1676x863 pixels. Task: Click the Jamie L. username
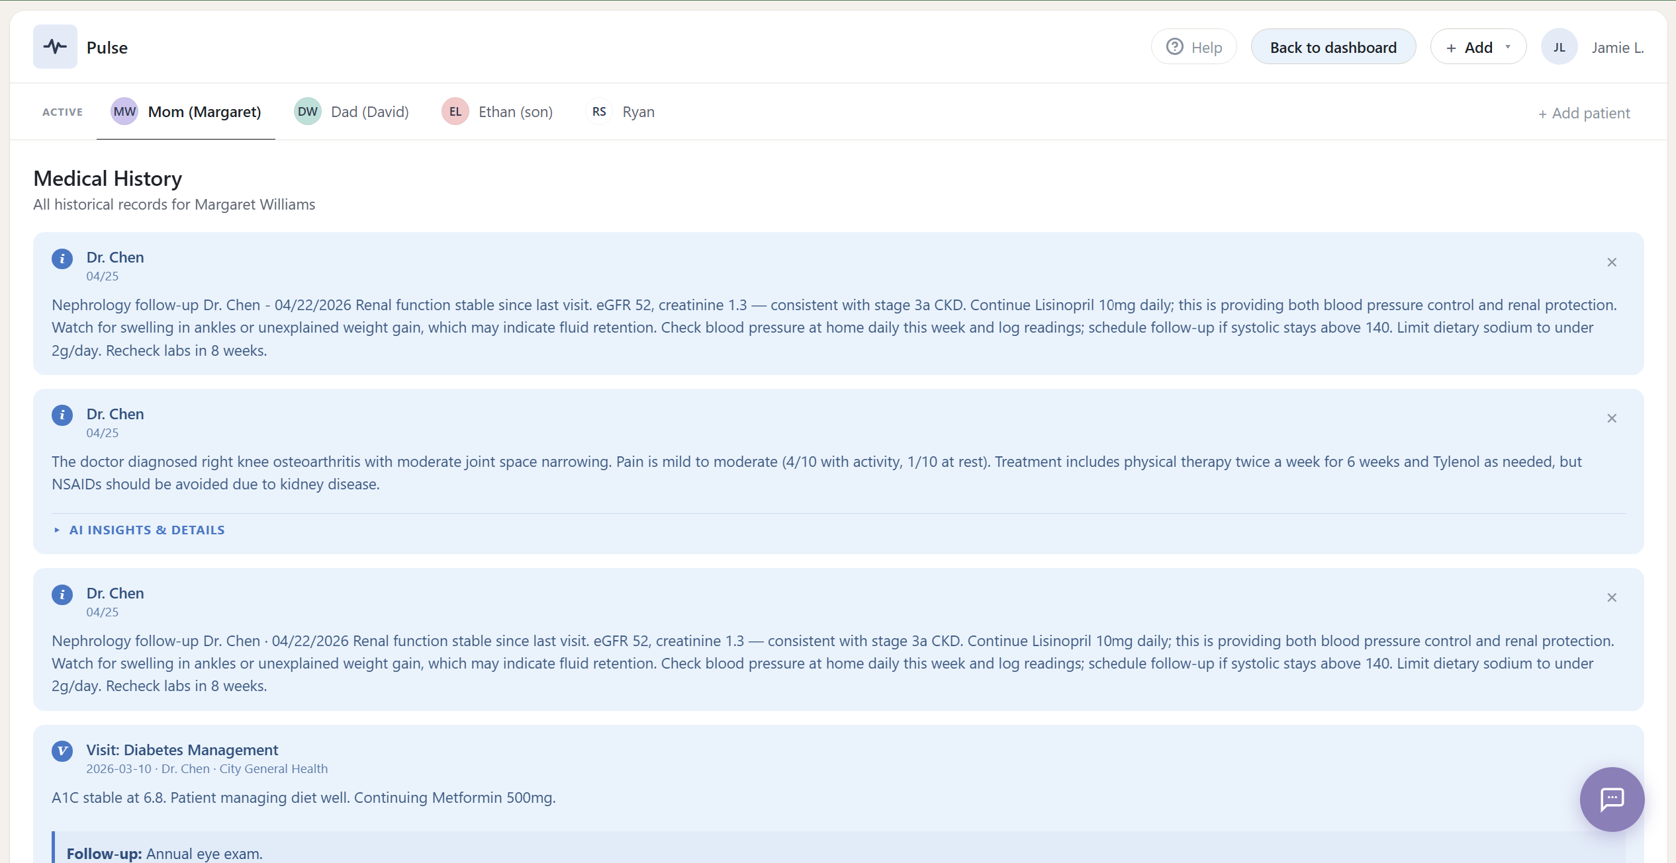(x=1617, y=48)
